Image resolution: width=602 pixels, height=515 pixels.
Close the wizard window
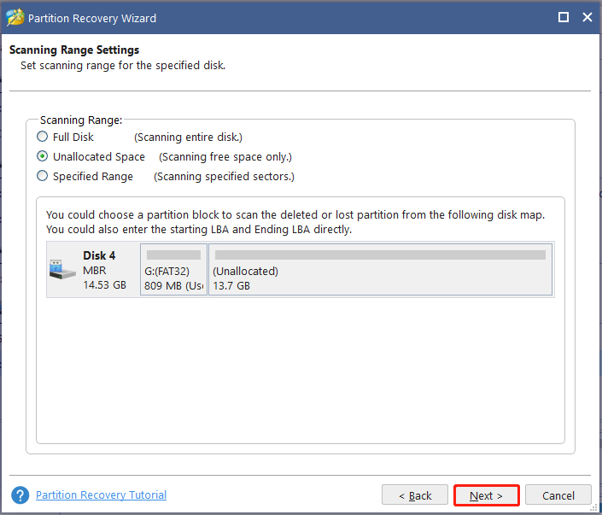[587, 17]
